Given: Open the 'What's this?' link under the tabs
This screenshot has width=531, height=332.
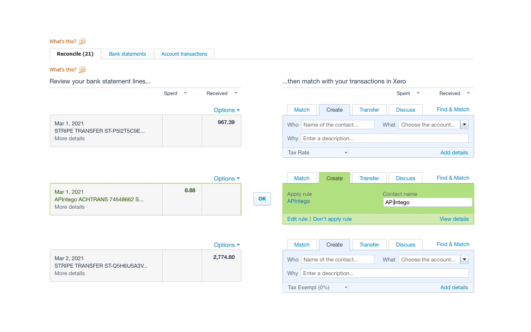Looking at the screenshot, I should (63, 70).
